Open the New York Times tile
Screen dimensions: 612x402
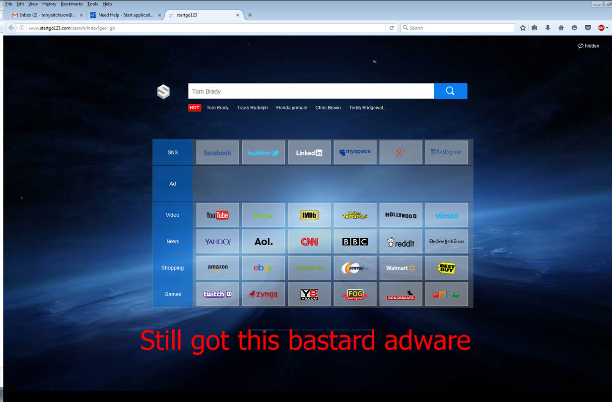tap(446, 241)
